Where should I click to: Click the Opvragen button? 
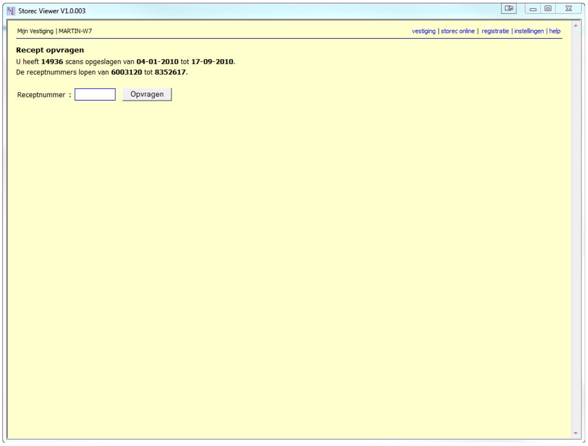point(147,94)
